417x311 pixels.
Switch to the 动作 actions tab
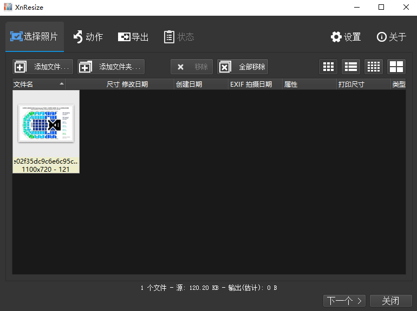click(x=88, y=37)
